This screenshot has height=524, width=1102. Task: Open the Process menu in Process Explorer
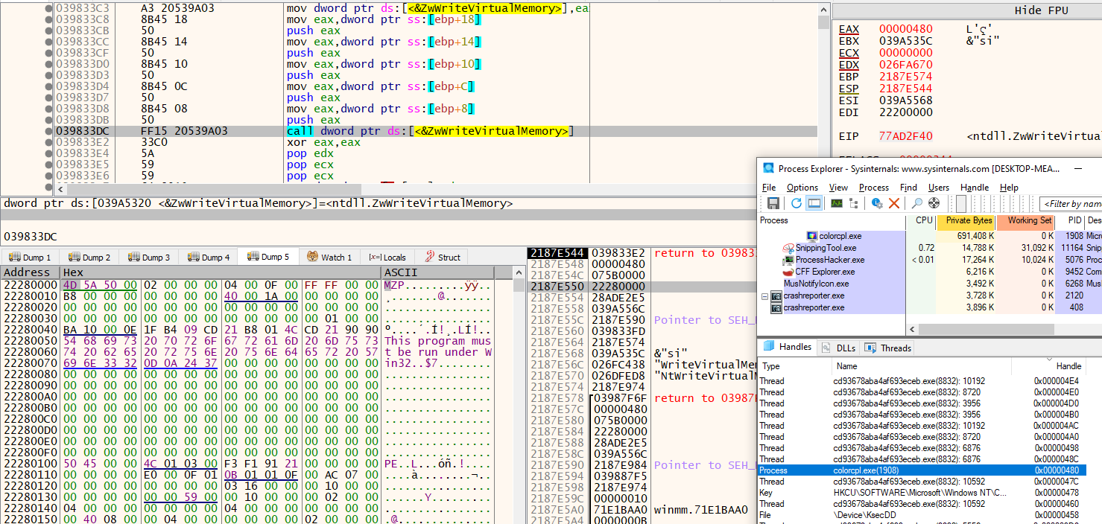pos(873,188)
